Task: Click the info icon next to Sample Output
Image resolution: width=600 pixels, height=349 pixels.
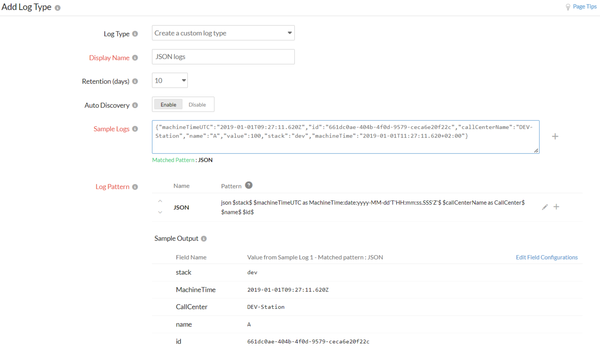Action: [x=204, y=239]
